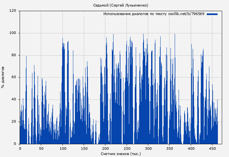Click the blue legend color swatch
Screen dimensions: 229x157
coord(212,14)
